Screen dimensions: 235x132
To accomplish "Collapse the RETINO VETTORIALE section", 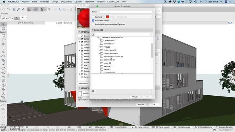I will (x=79, y=88).
